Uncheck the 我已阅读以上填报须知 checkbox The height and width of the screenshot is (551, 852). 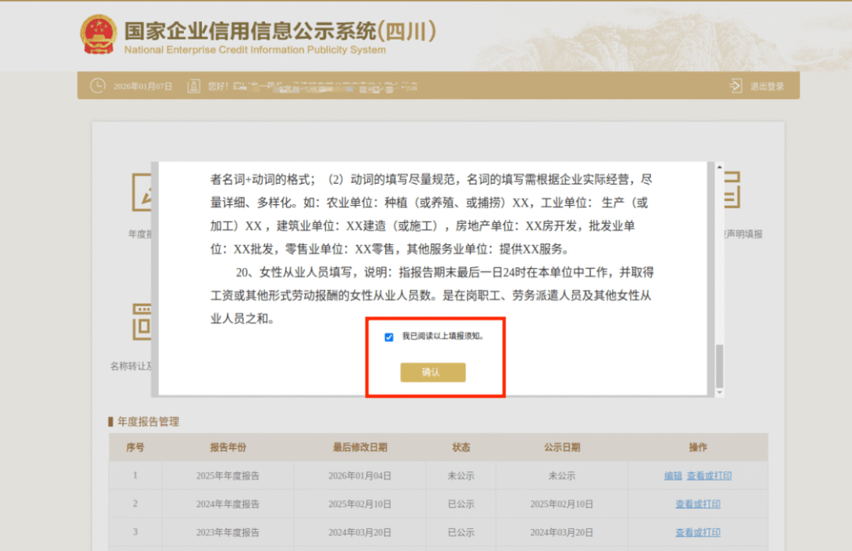[388, 337]
